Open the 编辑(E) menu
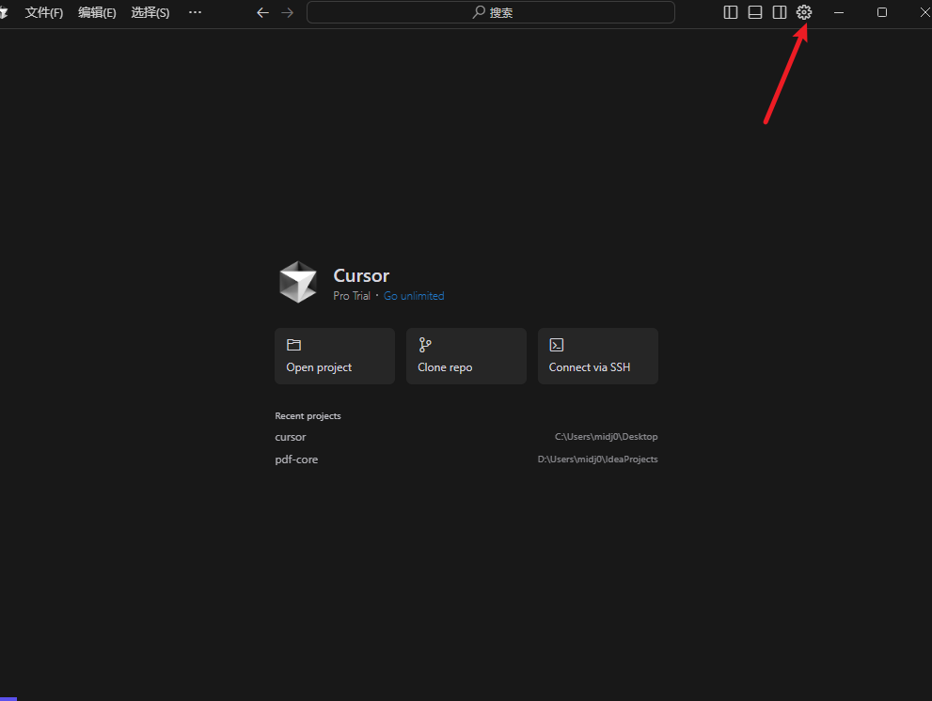Image resolution: width=932 pixels, height=701 pixels. pos(97,12)
